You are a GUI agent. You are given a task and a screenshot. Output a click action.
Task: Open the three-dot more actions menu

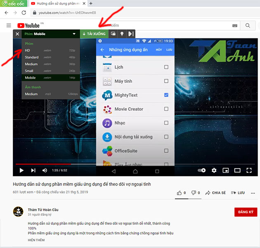253,193
